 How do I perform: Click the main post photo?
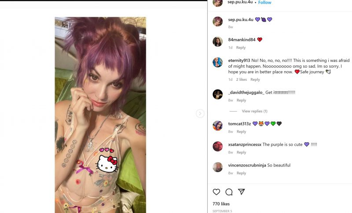(x=100, y=115)
